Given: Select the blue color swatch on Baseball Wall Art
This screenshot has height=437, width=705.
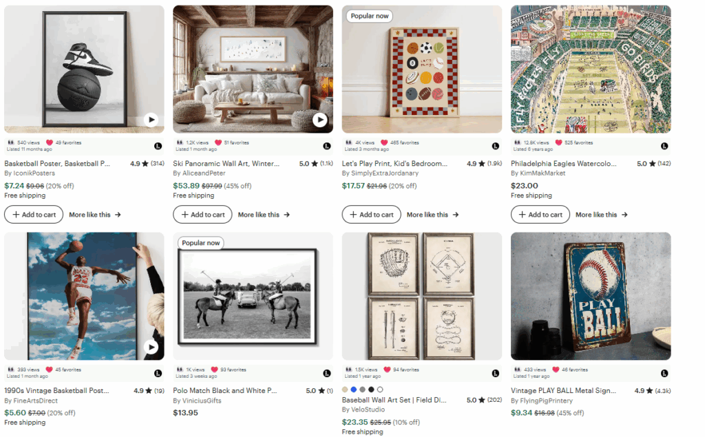Looking at the screenshot, I should (x=354, y=390).
